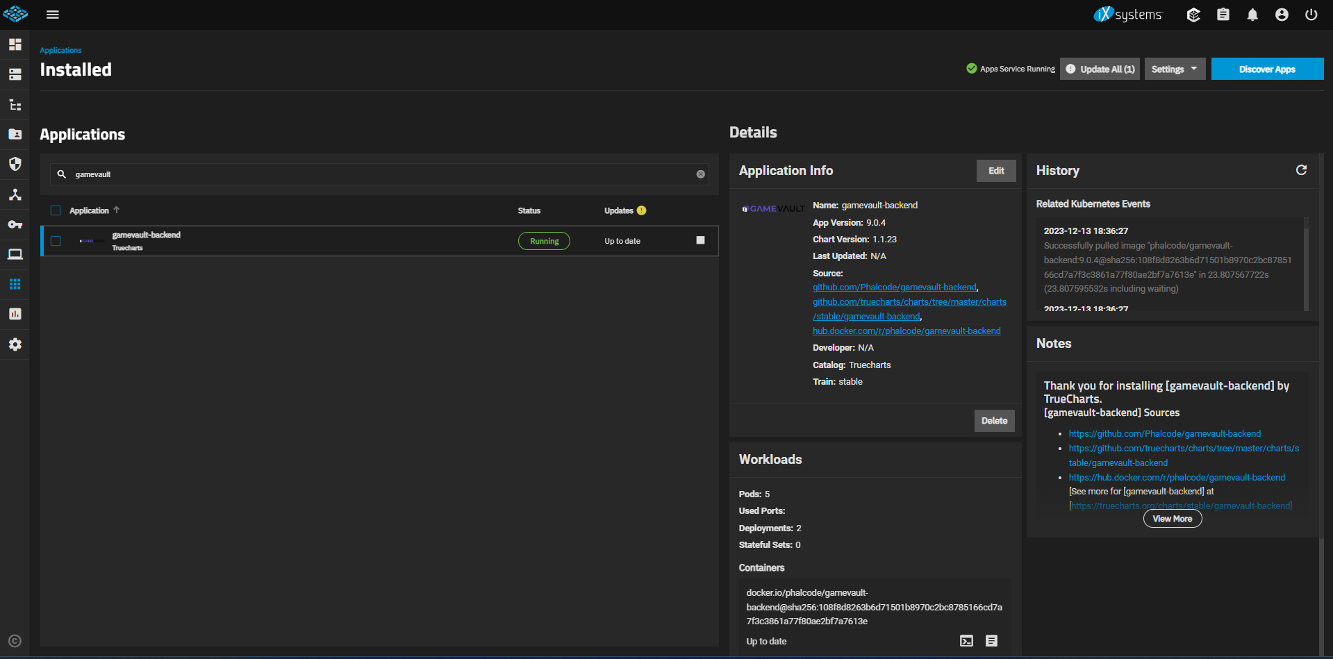Open the container shell icon

click(966, 641)
